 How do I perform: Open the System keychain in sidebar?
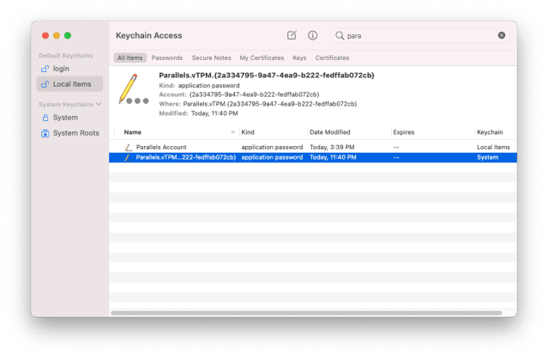(64, 118)
